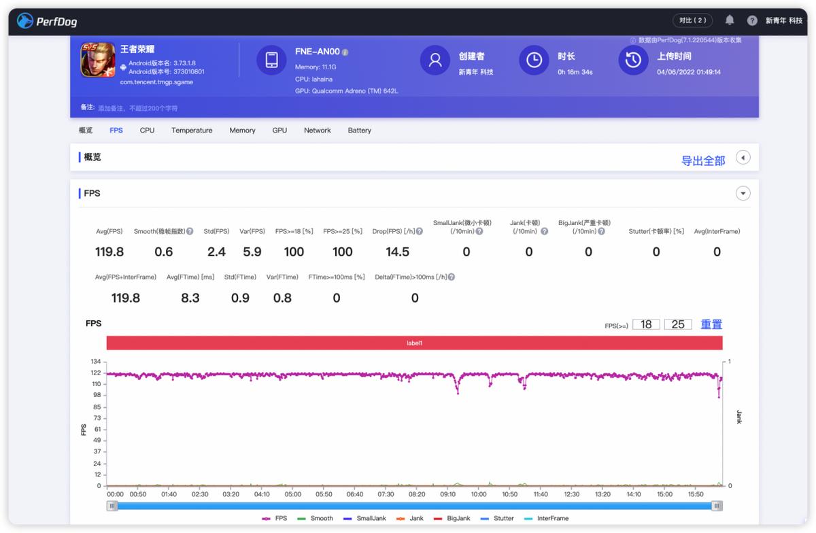Collapse the FPS section

(x=743, y=194)
